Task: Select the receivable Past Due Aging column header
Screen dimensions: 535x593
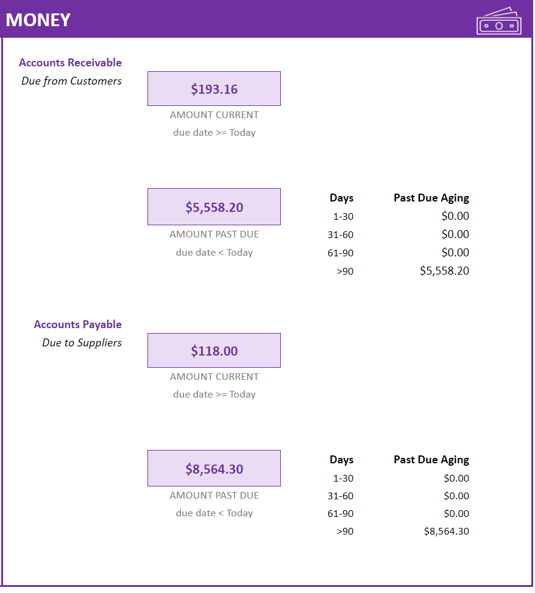Action: click(431, 198)
